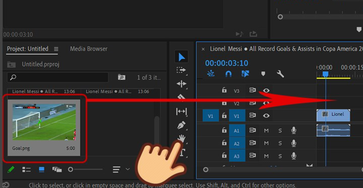This screenshot has width=363, height=188.
Task: Hide track V3 output eye
Action: (x=266, y=90)
